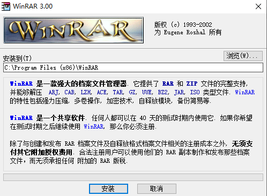Viewport: 267px width, 196px height.
Task: Click the CAB format name in description
Action: 69,92
